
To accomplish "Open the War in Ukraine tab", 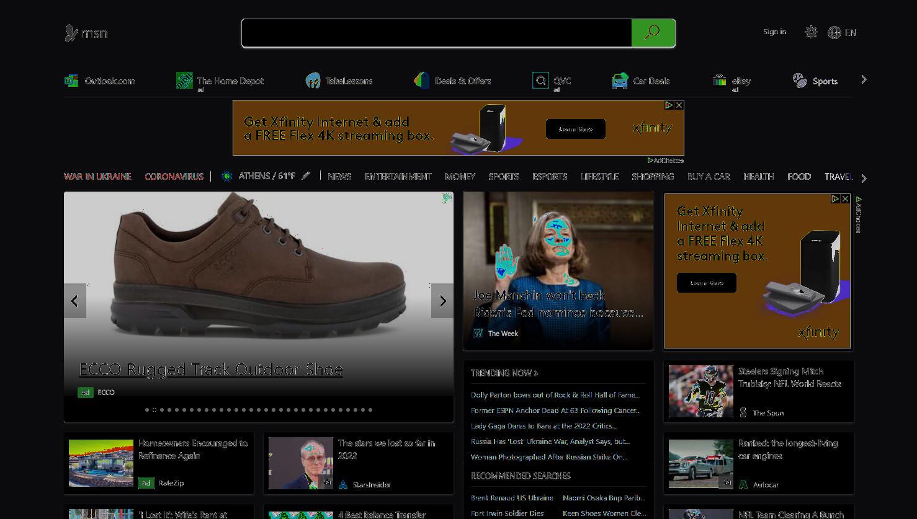I will (x=97, y=176).
